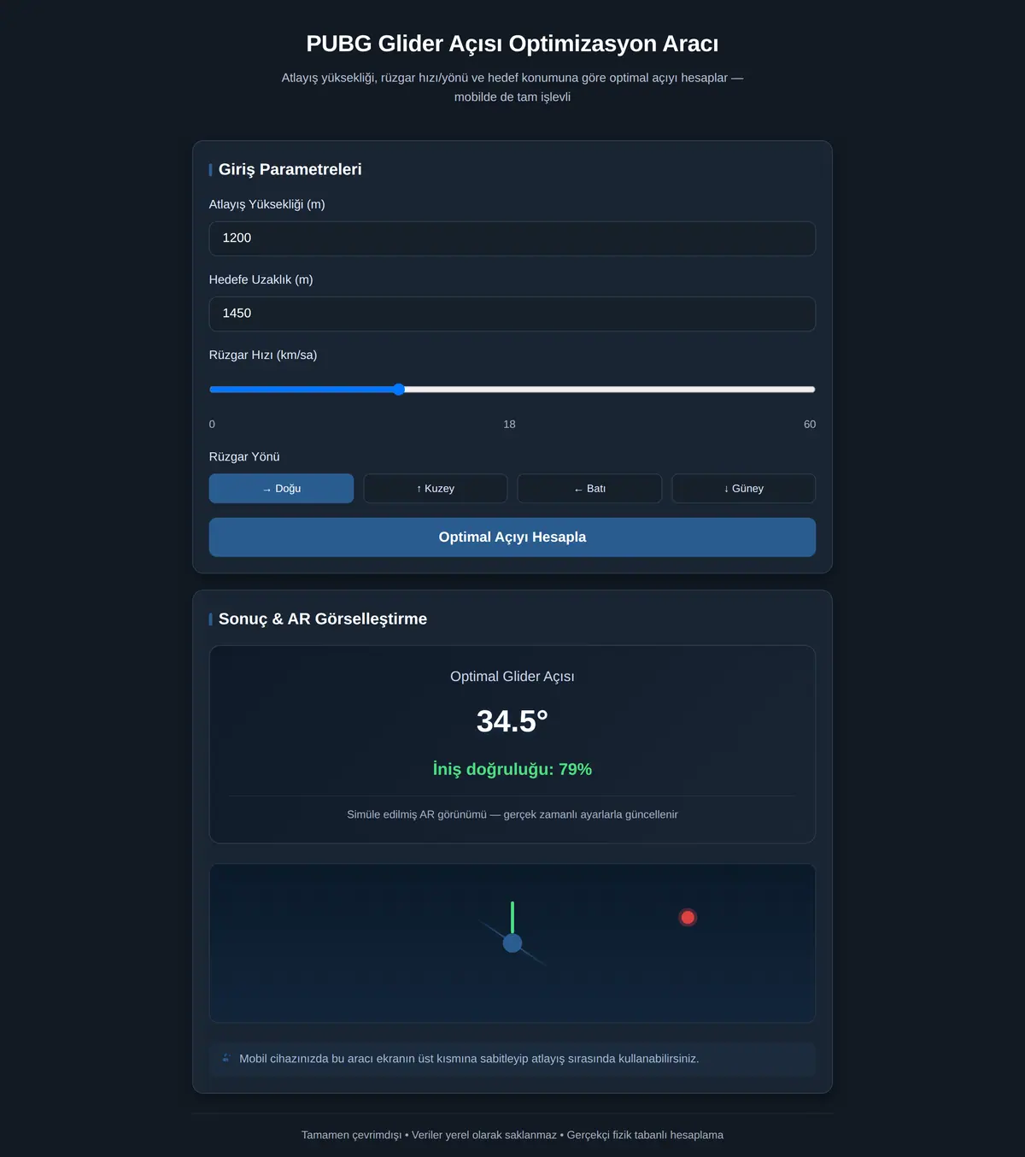This screenshot has width=1025, height=1157.
Task: Click the blue glider dot in AR view
Action: tap(512, 943)
